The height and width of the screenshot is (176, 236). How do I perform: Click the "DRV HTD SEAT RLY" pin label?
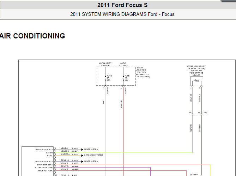point(44,150)
